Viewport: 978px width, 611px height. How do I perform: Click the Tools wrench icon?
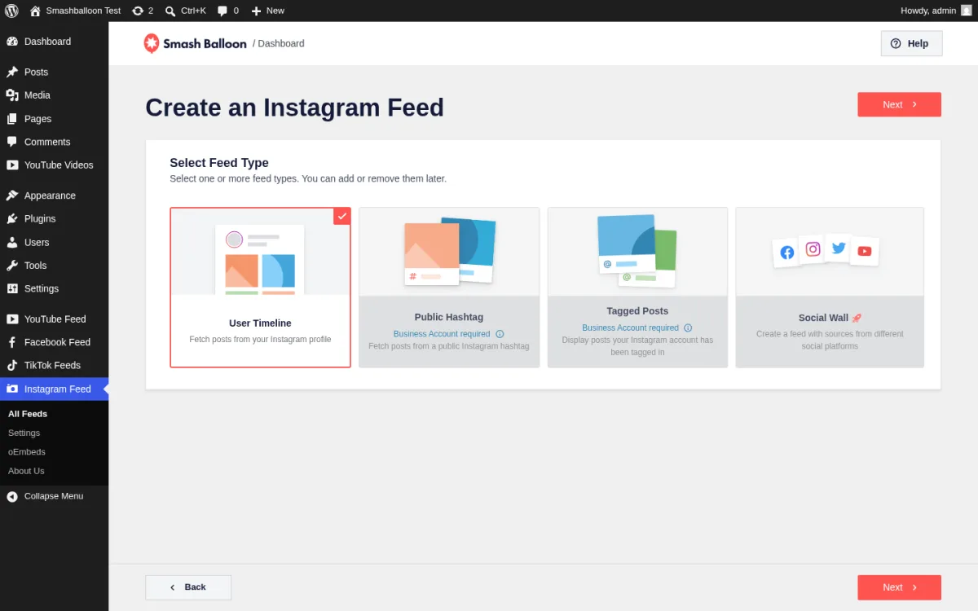(12, 266)
